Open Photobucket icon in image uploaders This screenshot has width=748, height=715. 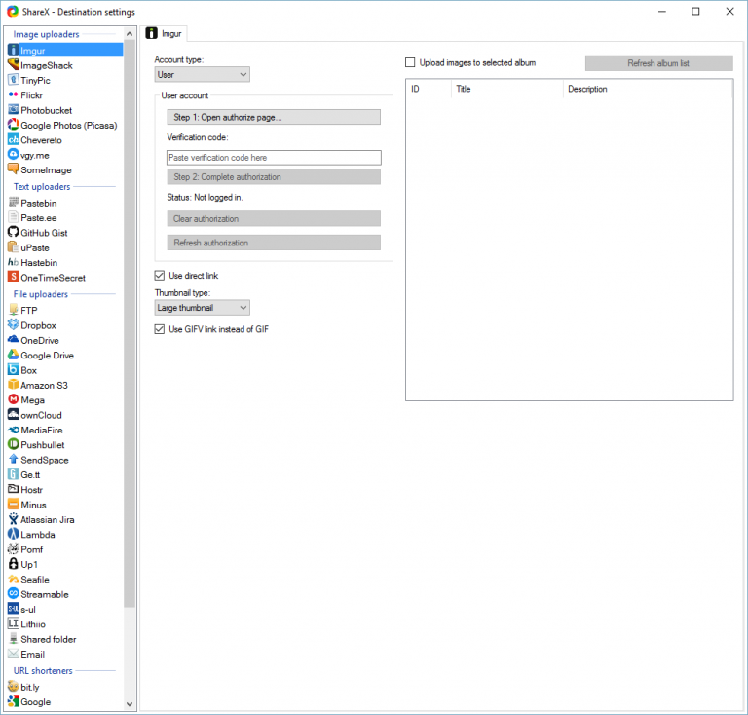pyautogui.click(x=14, y=110)
